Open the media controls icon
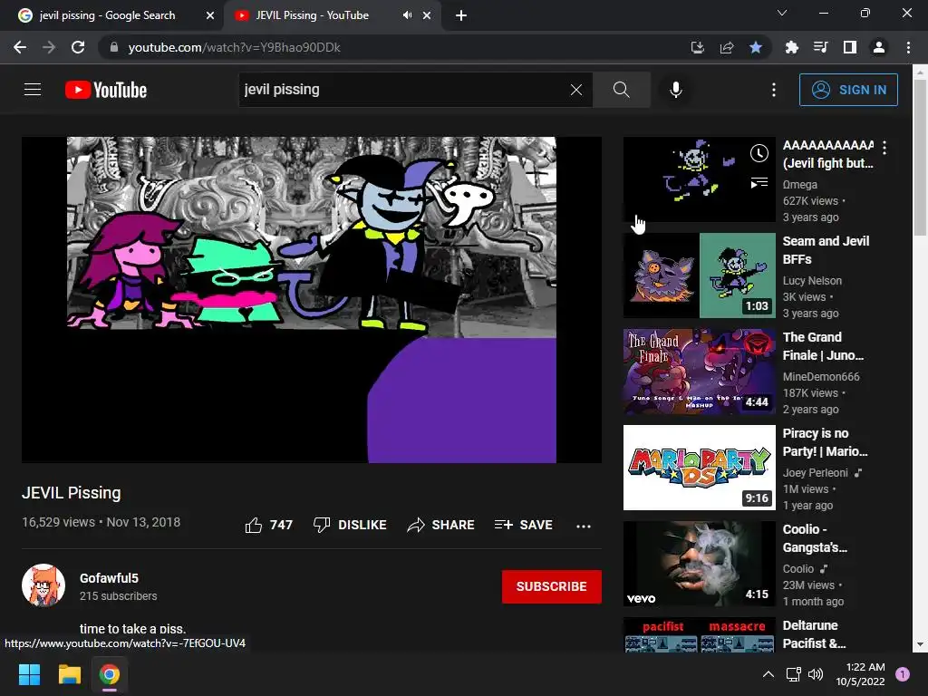The height and width of the screenshot is (696, 928). [821, 47]
